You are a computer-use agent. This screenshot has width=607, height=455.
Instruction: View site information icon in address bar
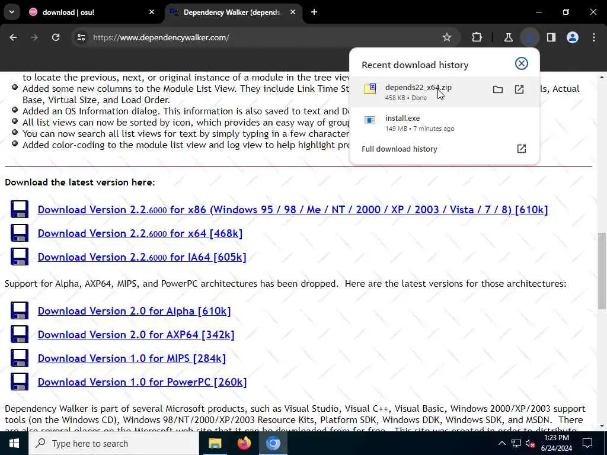tap(81, 37)
